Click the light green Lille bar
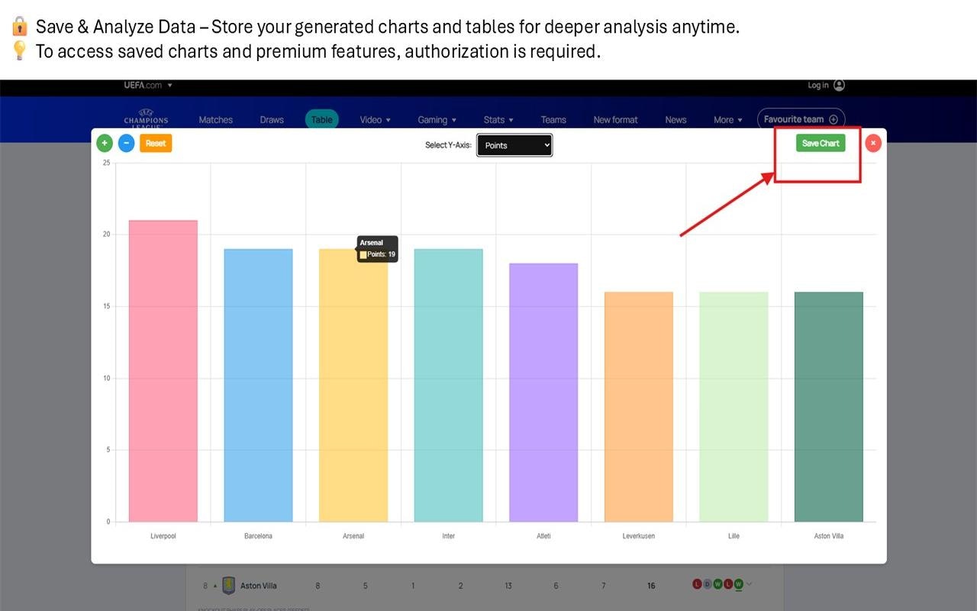 click(x=734, y=407)
